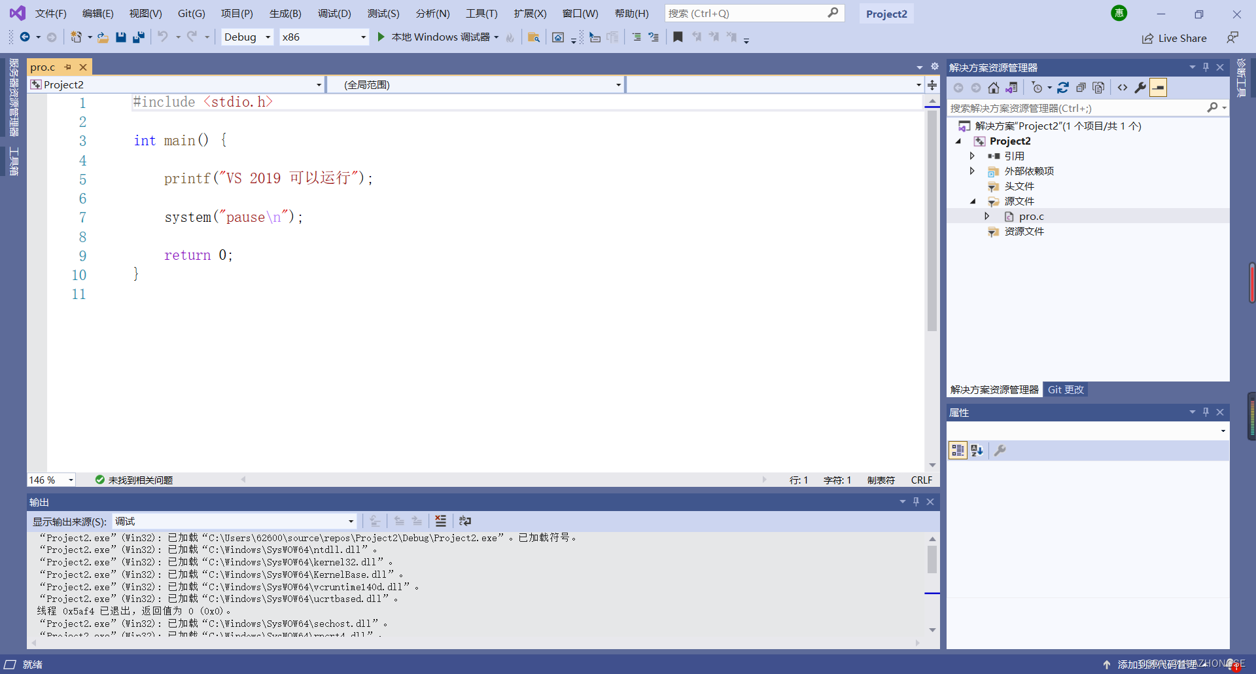
Task: Click the Home icon in Solution Explorer
Action: point(993,87)
